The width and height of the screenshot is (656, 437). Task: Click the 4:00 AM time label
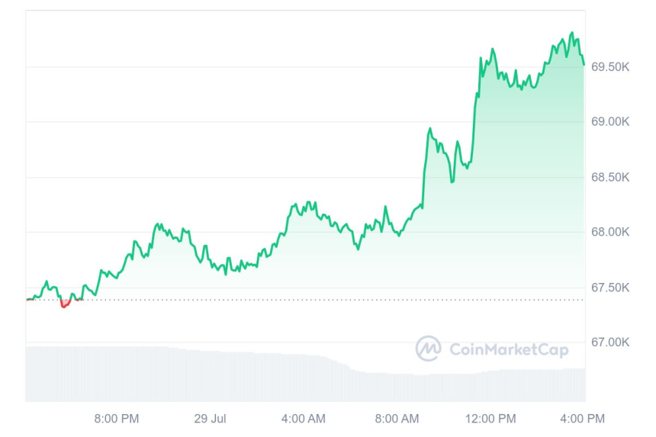303,419
